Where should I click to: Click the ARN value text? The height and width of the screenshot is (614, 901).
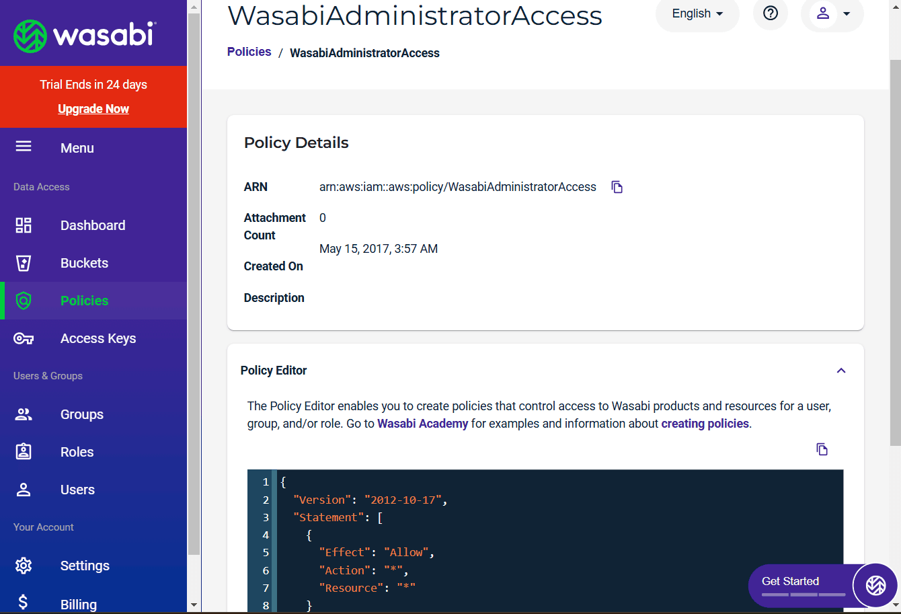(x=458, y=187)
